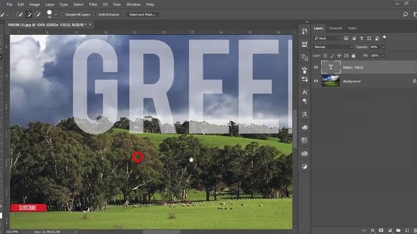The height and width of the screenshot is (234, 417).
Task: Open the Opacity slider dropdown arrow
Action: [x=383, y=47]
